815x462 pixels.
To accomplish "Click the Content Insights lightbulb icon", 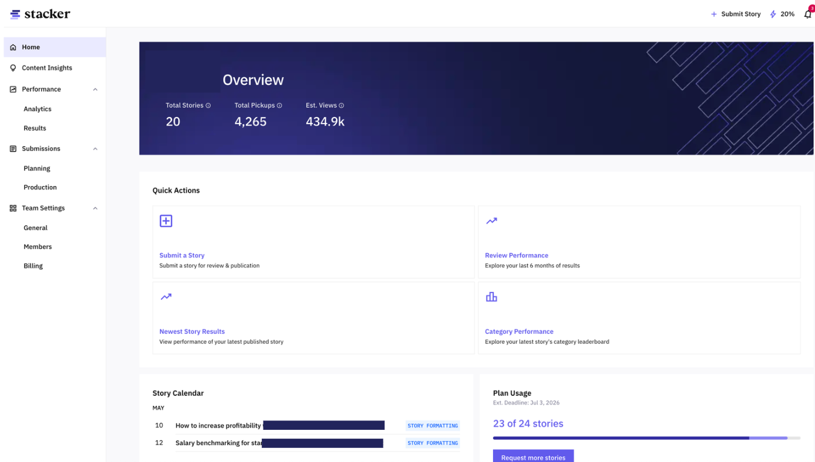I will (13, 68).
